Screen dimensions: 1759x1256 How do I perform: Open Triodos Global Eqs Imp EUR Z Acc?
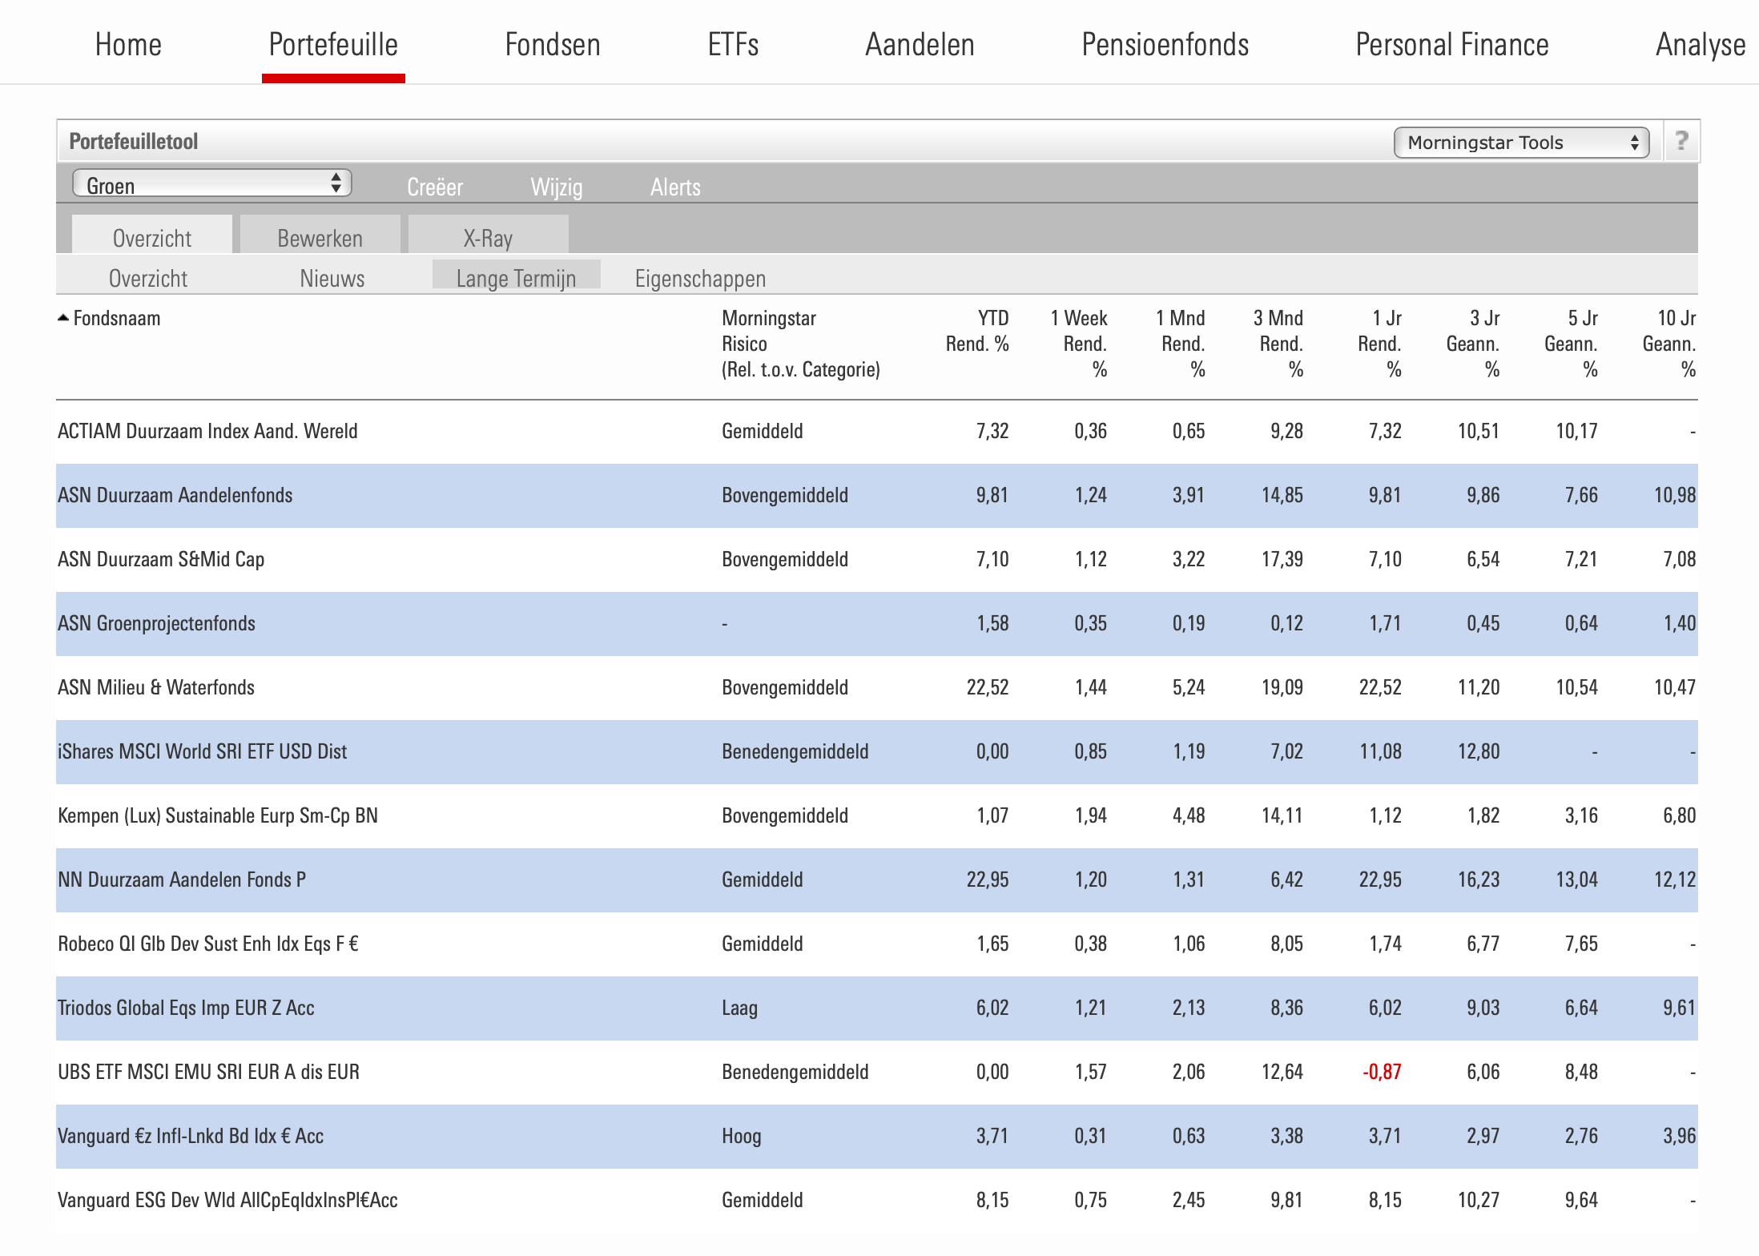(186, 1008)
